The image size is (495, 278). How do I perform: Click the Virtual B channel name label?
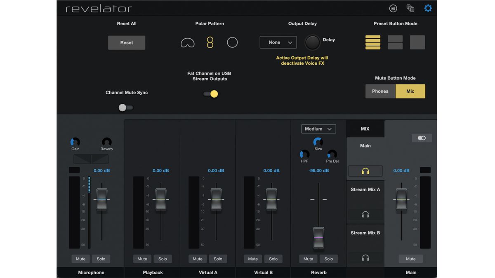point(263,273)
